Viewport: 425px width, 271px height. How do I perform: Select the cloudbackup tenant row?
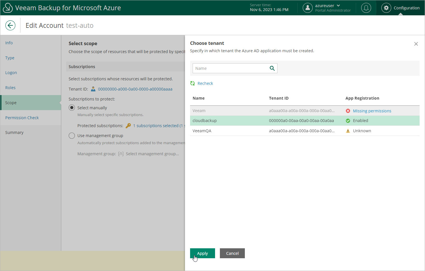[305, 121]
